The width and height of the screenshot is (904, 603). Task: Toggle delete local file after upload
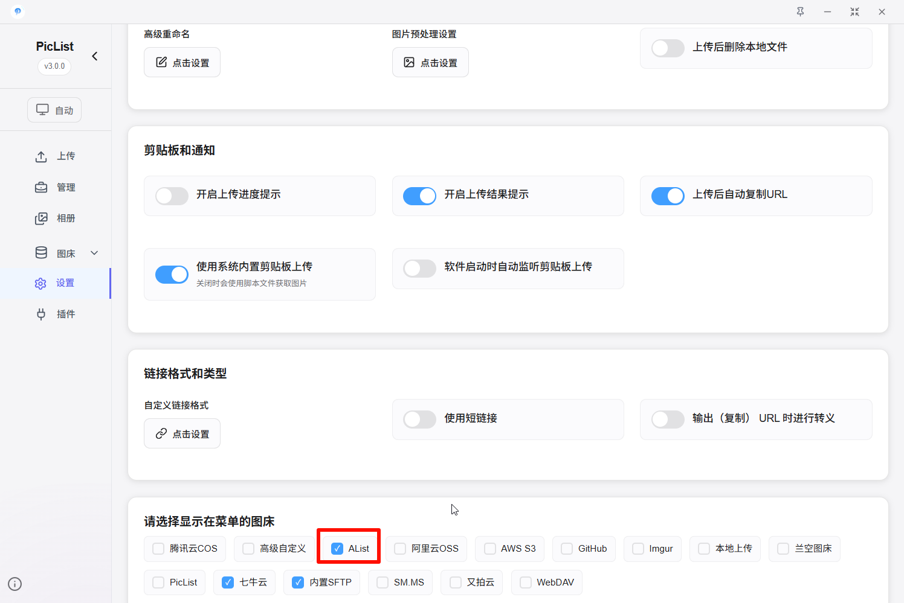(668, 48)
